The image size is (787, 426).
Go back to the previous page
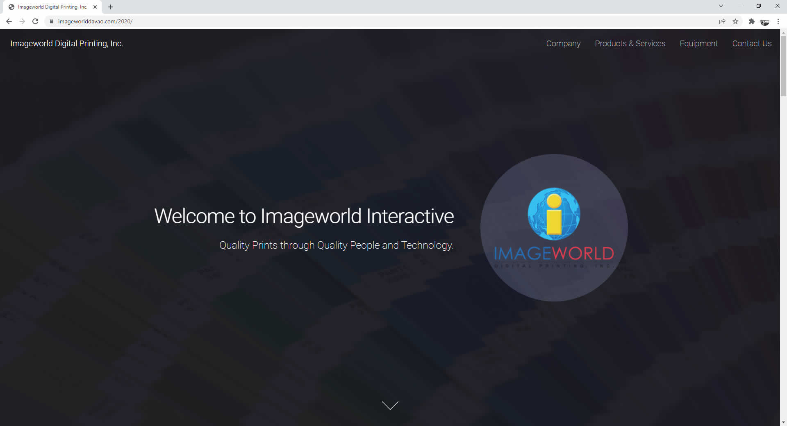(9, 21)
